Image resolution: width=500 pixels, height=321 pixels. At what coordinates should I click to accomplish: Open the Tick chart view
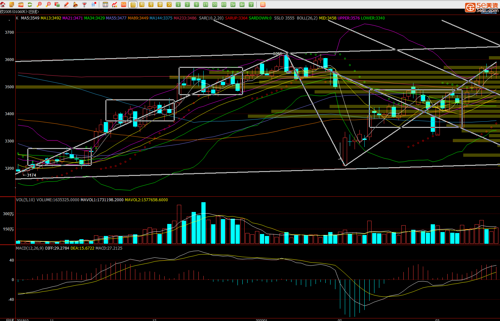[124, 5]
